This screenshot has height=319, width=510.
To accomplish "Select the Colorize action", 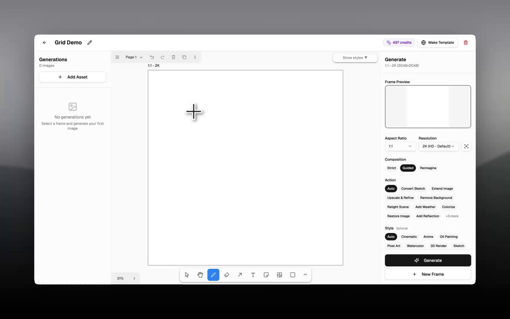I will (448, 207).
